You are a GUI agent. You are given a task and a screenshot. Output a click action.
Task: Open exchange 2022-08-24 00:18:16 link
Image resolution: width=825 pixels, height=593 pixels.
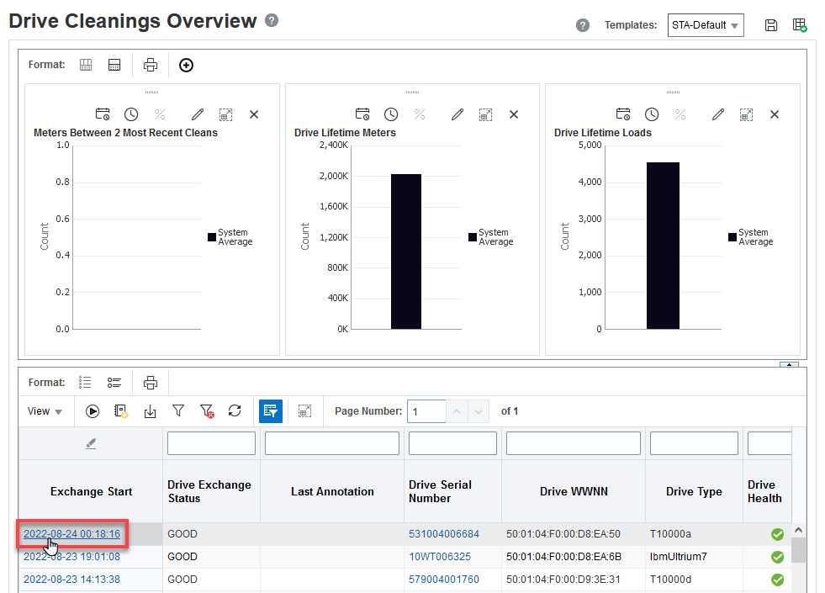point(71,534)
